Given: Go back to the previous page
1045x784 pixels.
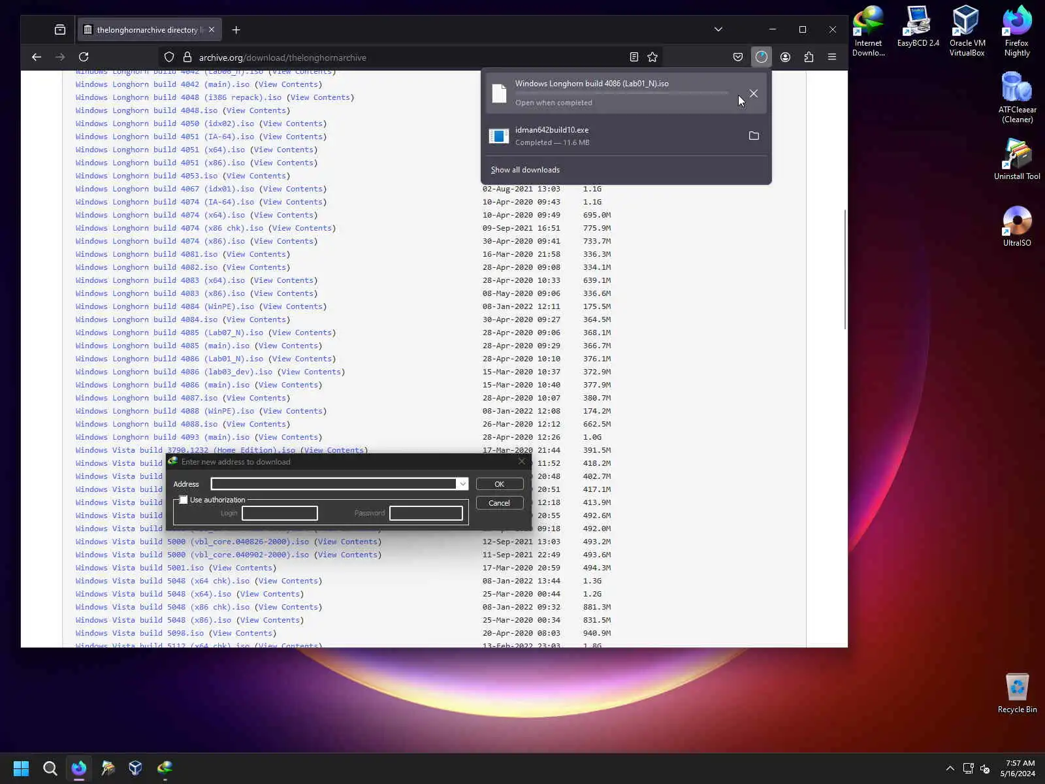Looking at the screenshot, I should click(x=37, y=57).
